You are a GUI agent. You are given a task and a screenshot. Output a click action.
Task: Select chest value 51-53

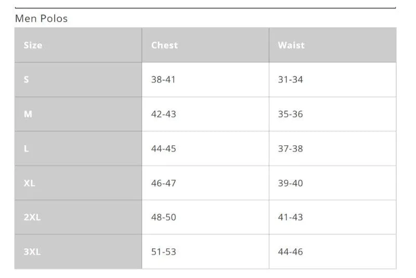163,251
